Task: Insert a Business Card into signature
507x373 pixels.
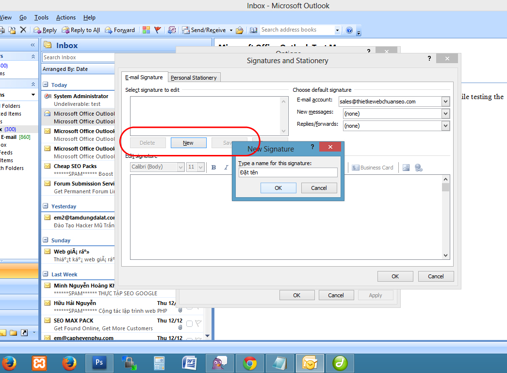Action: 373,168
